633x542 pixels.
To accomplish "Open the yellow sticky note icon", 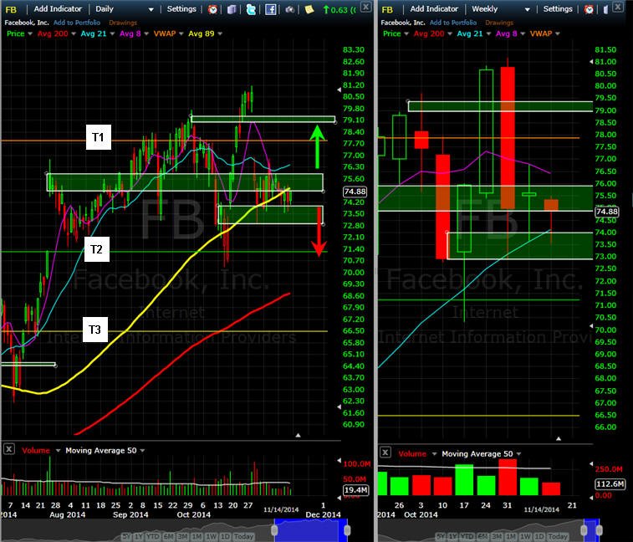I will coord(309,9).
